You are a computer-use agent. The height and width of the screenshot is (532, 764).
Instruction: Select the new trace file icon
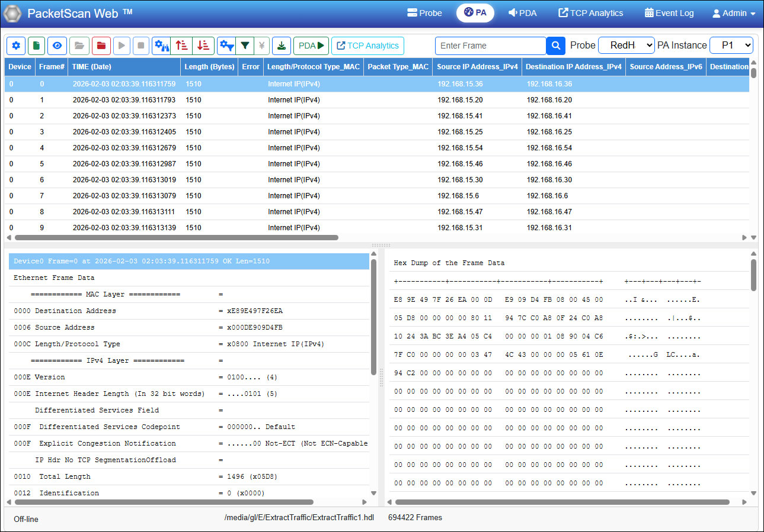tap(36, 46)
